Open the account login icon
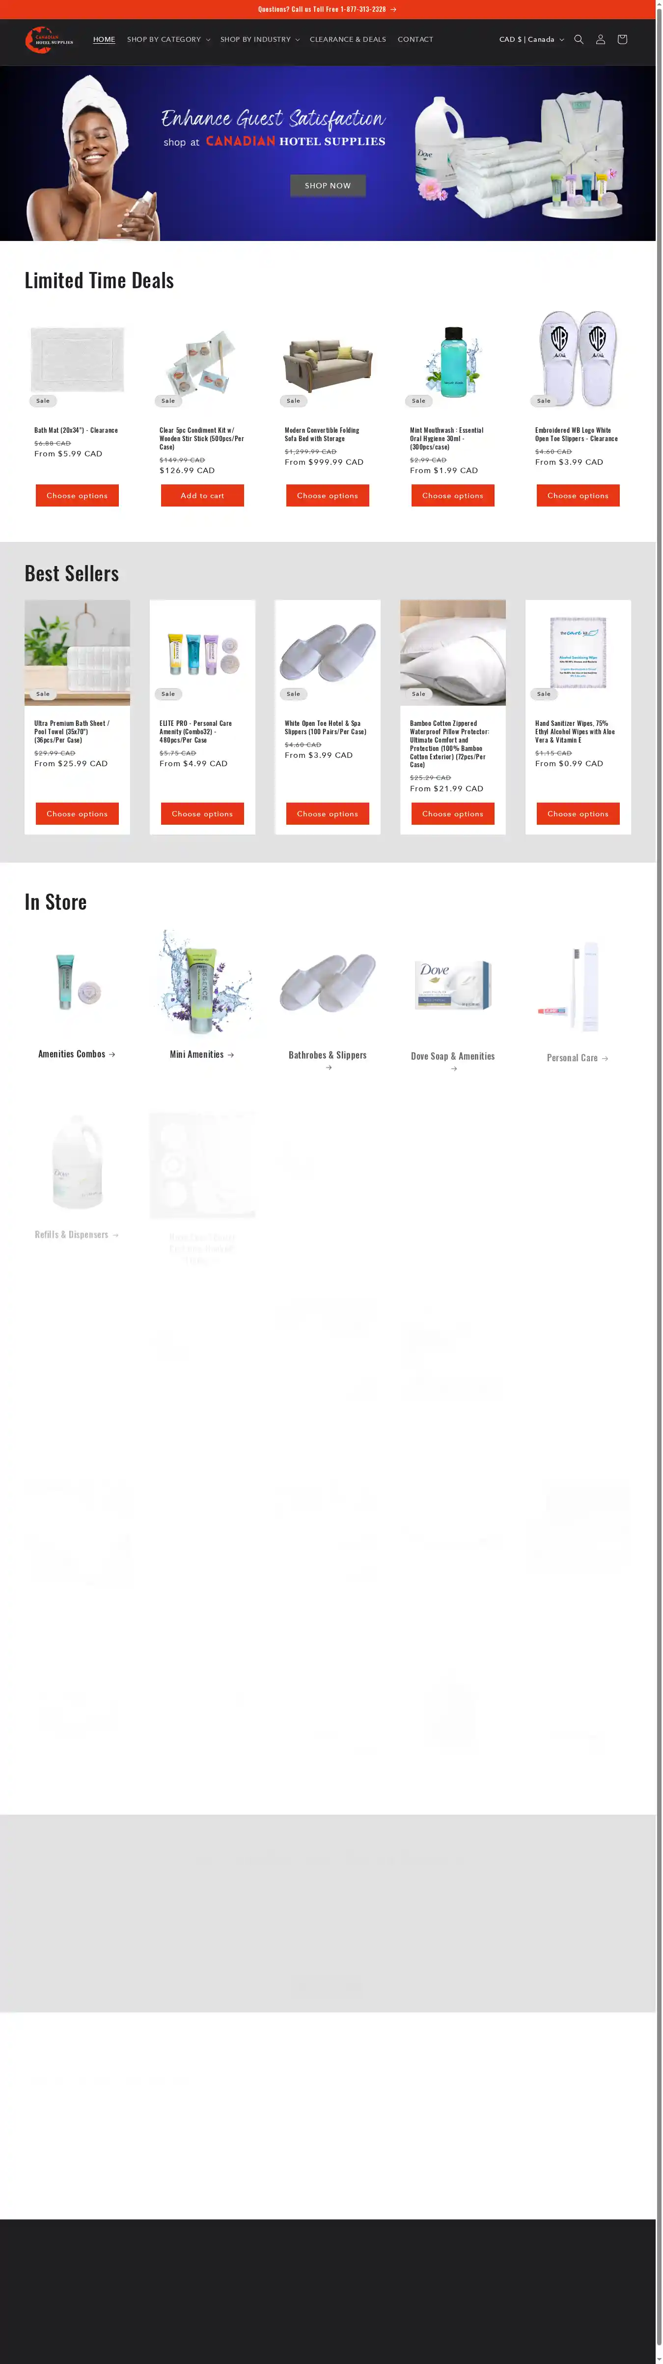663x2364 pixels. 601,39
